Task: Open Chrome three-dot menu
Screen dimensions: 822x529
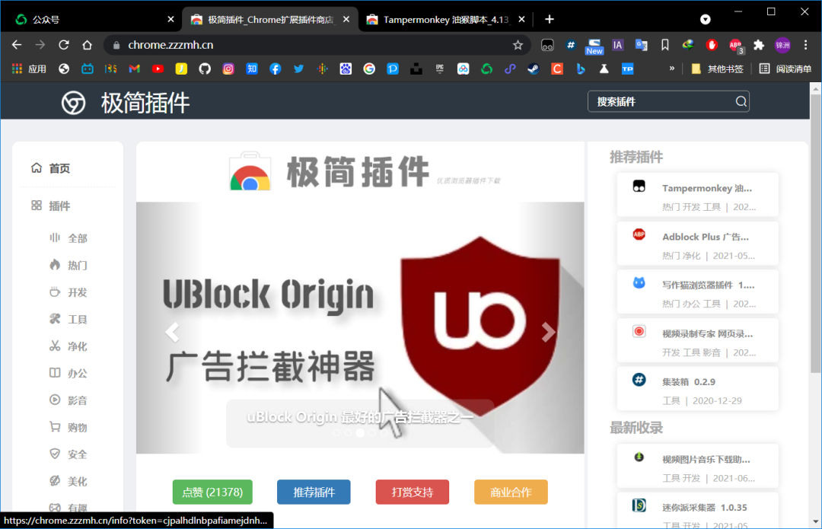Action: click(806, 45)
